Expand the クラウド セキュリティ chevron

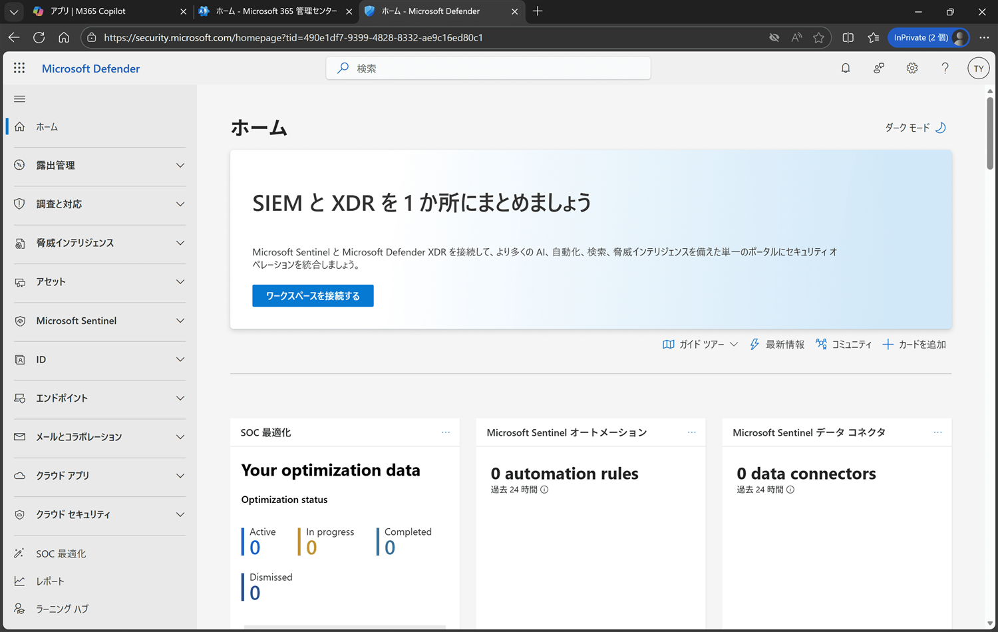[180, 514]
